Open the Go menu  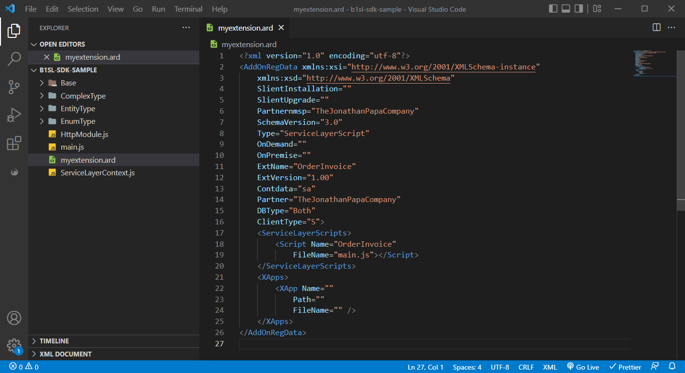[x=138, y=9]
